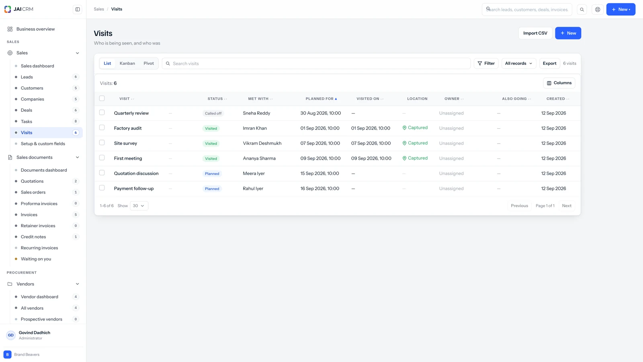Screen dimensions: 643x362
Task: Collapse the Sales documents section chevron
Action: pos(78,157)
